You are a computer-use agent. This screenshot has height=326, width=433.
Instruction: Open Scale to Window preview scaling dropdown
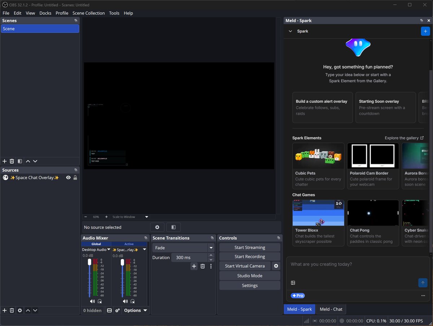[x=130, y=217]
